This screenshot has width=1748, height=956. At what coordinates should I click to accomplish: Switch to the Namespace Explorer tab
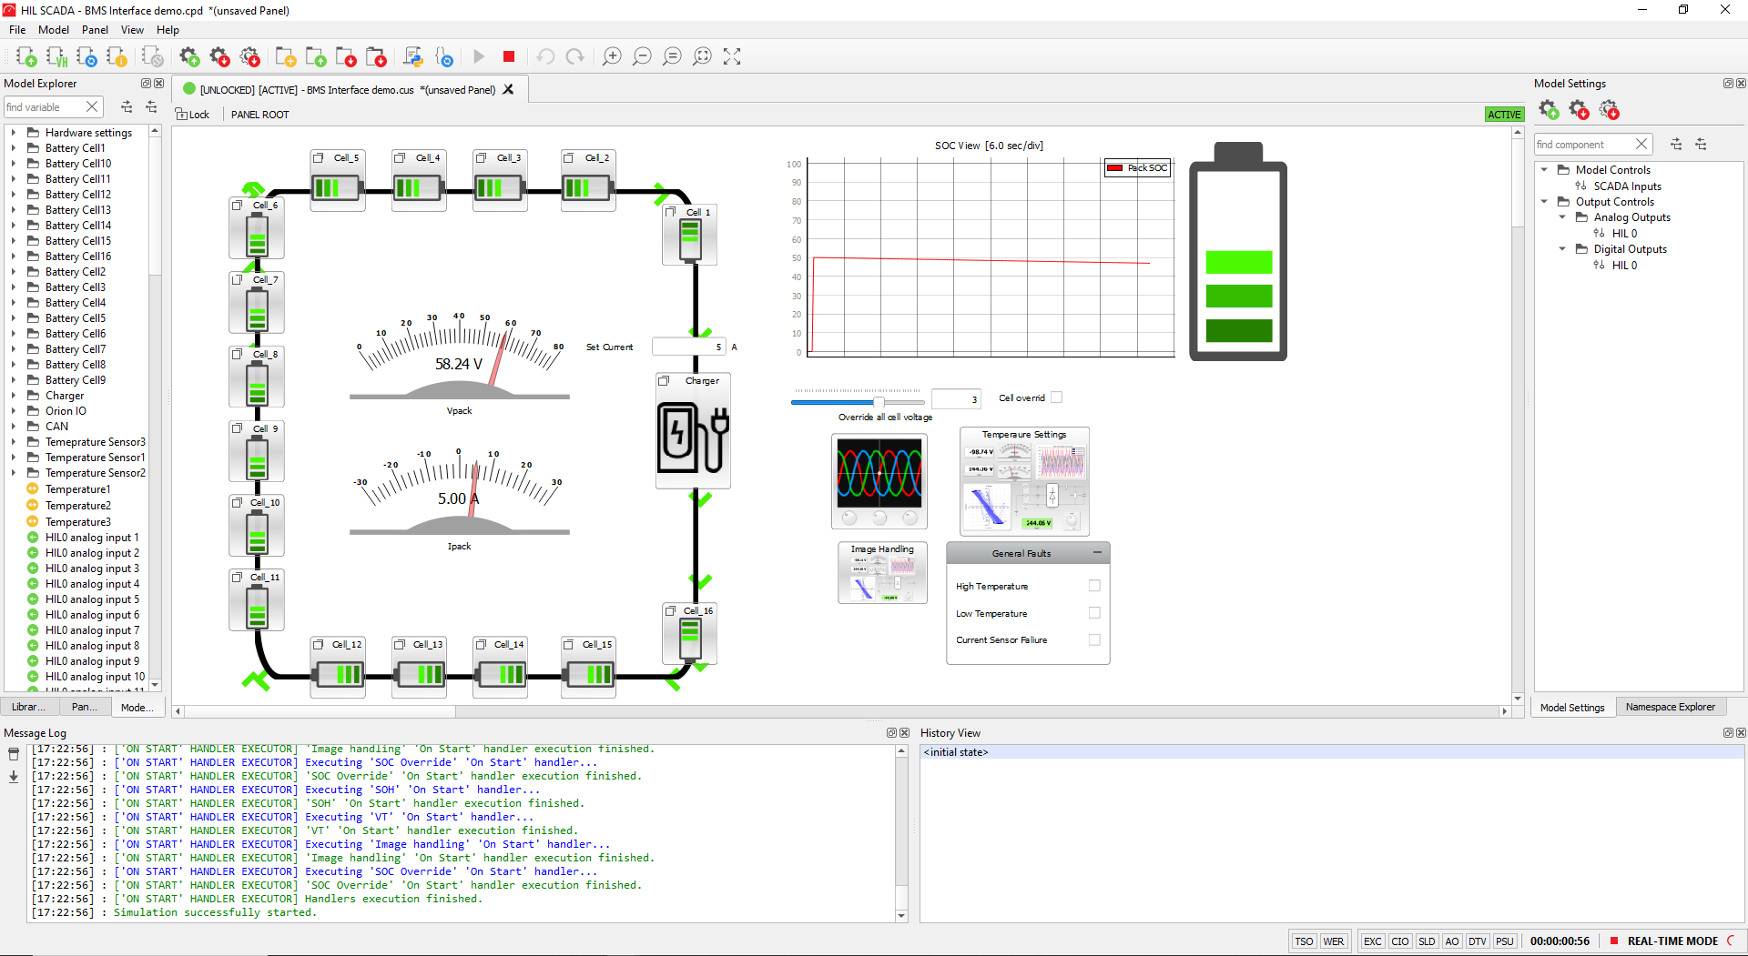(1671, 707)
